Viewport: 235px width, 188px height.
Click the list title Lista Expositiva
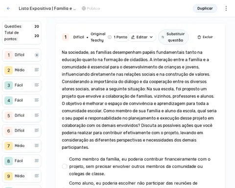[47, 8]
